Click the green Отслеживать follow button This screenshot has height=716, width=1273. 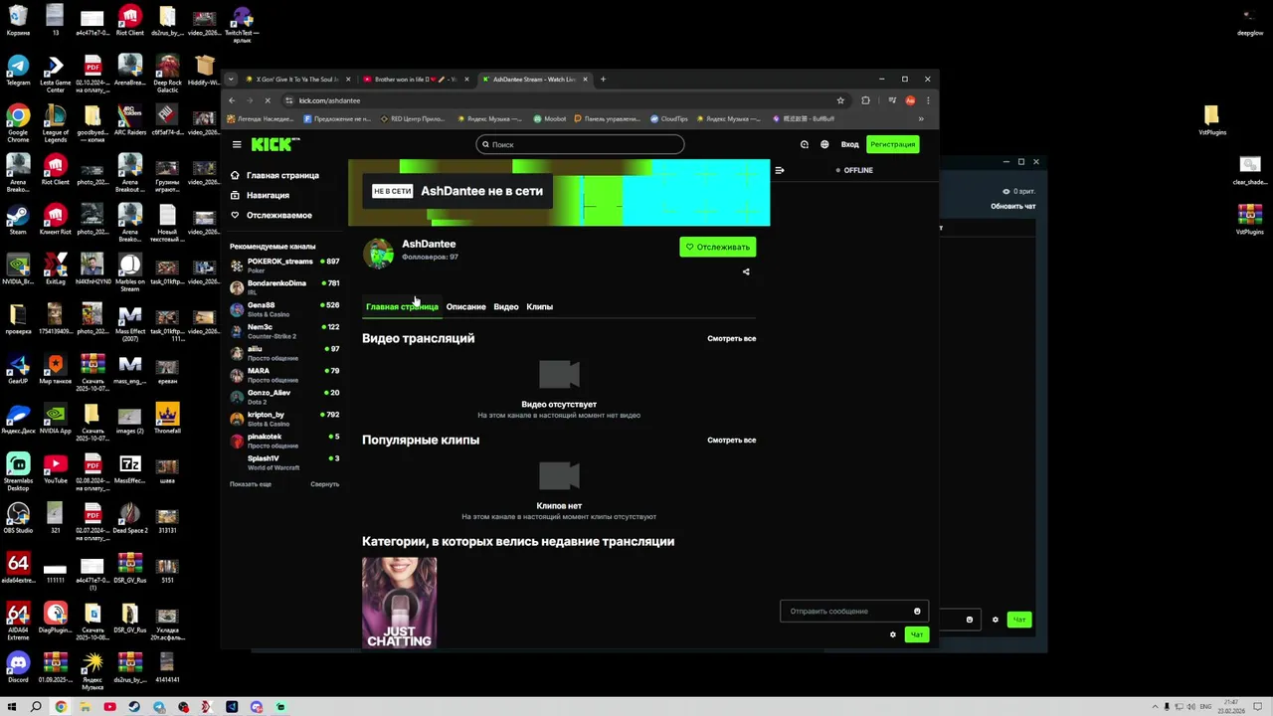(x=717, y=247)
